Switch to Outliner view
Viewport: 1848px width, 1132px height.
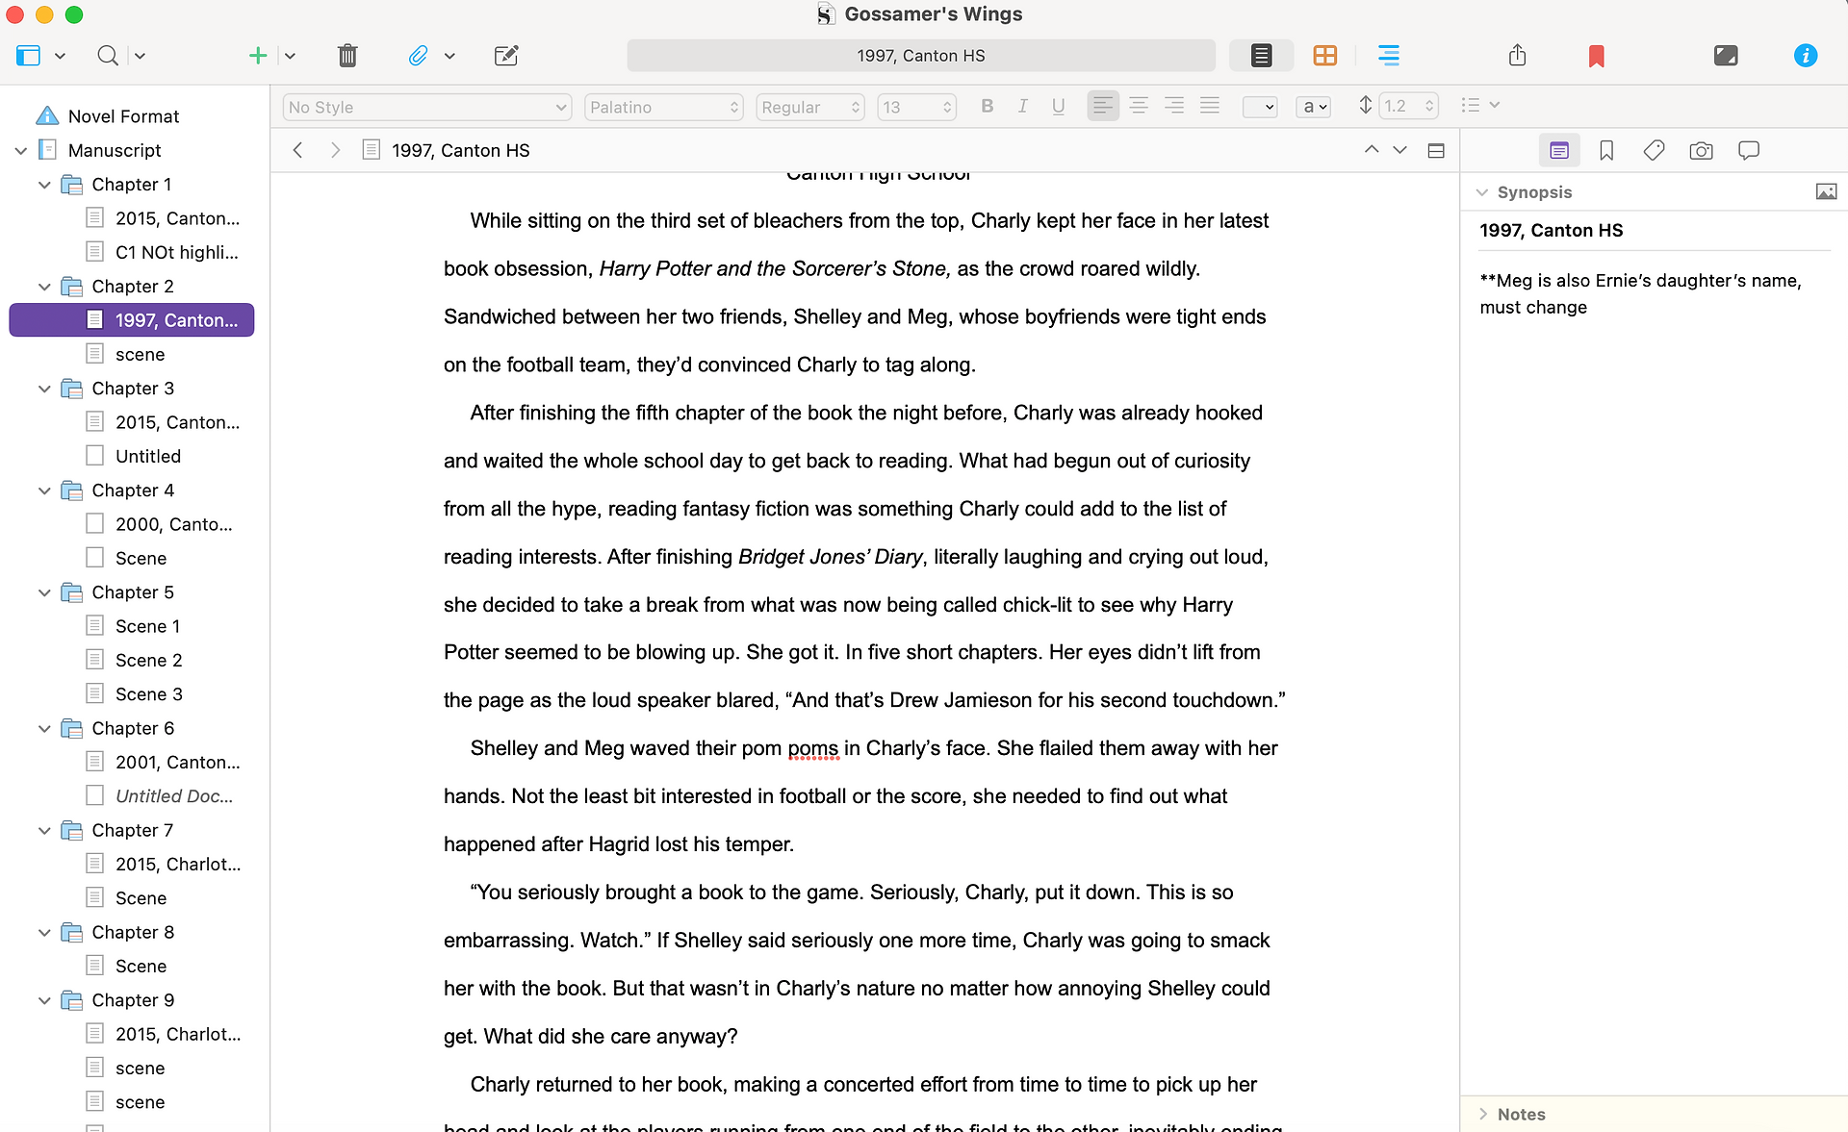coord(1388,56)
